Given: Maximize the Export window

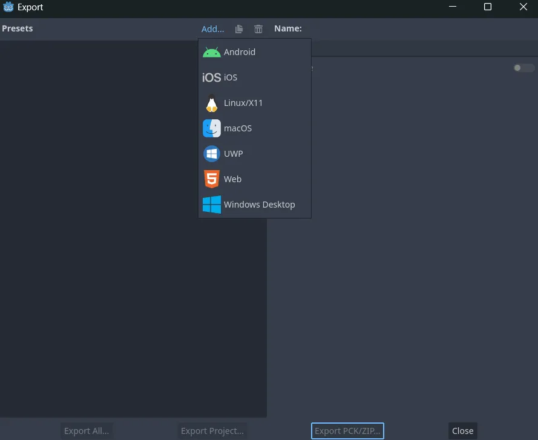Looking at the screenshot, I should (x=488, y=7).
